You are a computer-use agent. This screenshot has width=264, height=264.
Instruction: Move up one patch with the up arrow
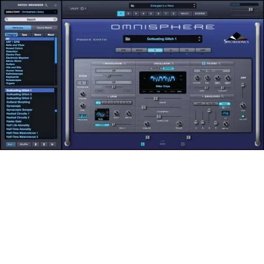tap(44, 144)
